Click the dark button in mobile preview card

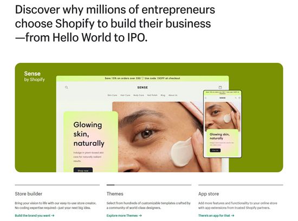[215, 150]
